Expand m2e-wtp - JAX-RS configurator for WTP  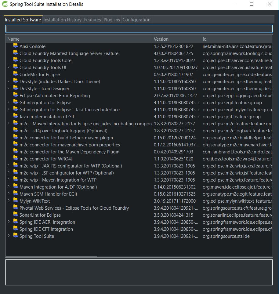(9, 165)
